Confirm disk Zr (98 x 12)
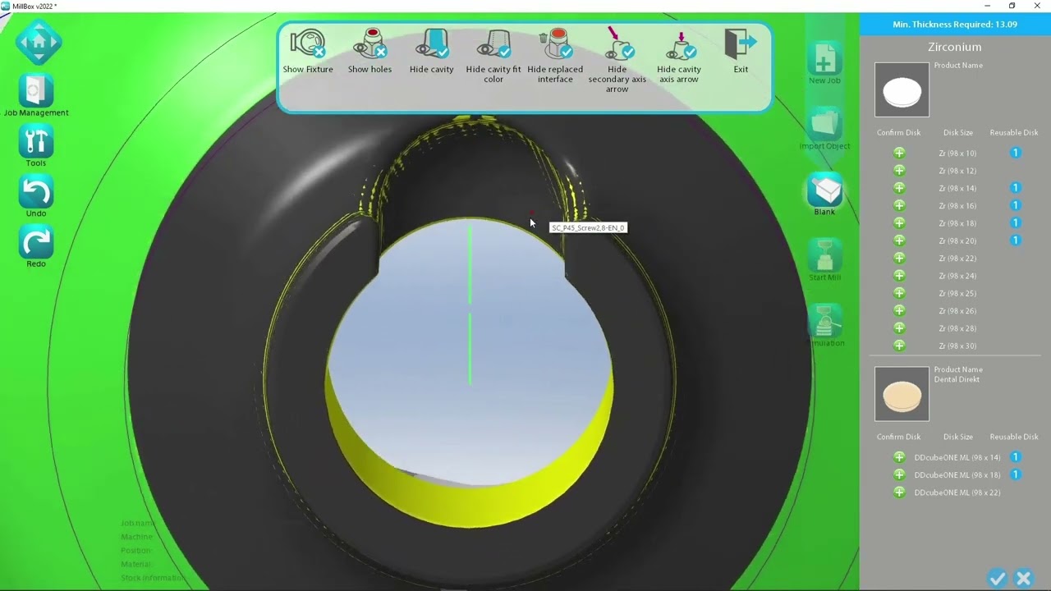 [899, 171]
